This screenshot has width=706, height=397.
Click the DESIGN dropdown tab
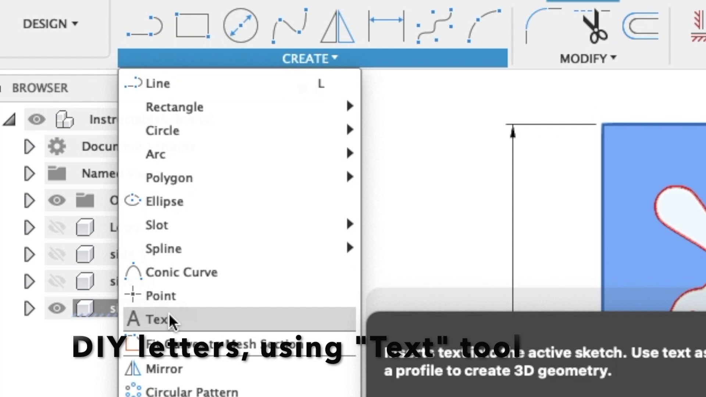[x=49, y=23]
